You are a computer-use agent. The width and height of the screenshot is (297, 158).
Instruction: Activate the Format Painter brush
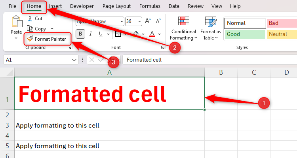point(48,39)
